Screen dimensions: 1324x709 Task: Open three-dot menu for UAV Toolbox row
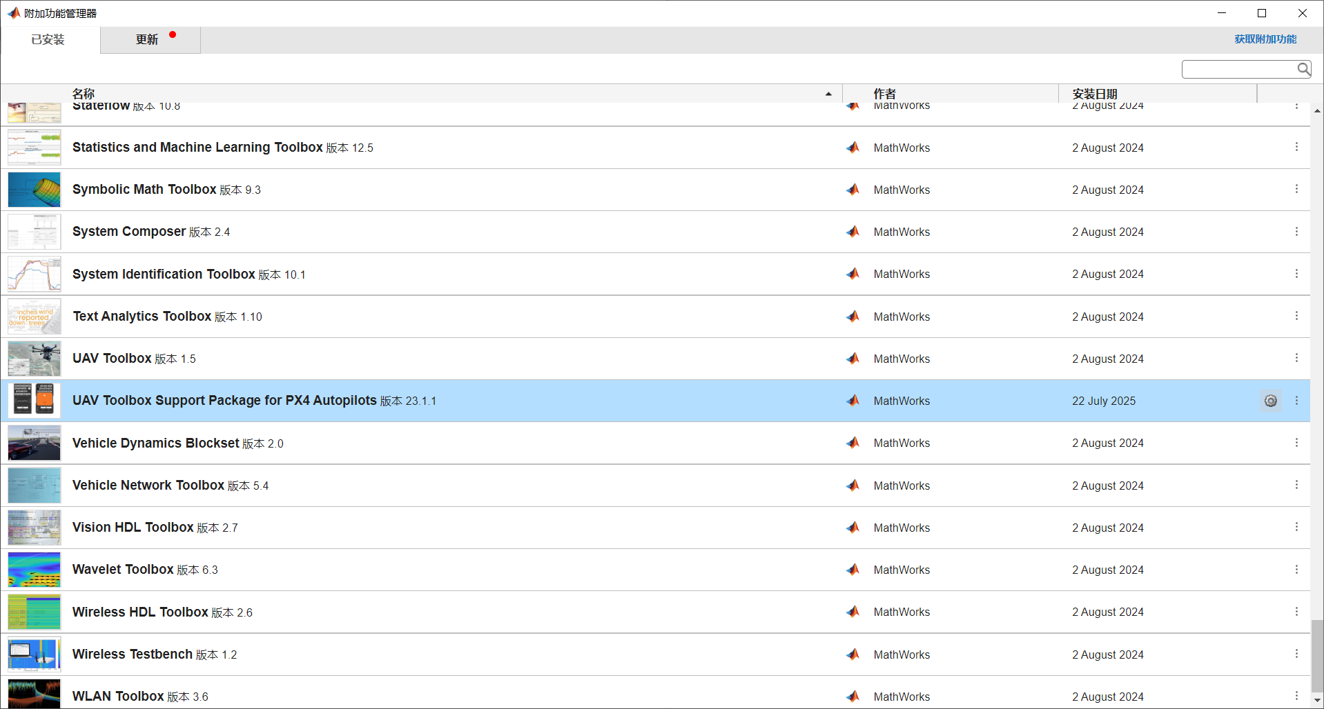(x=1296, y=358)
